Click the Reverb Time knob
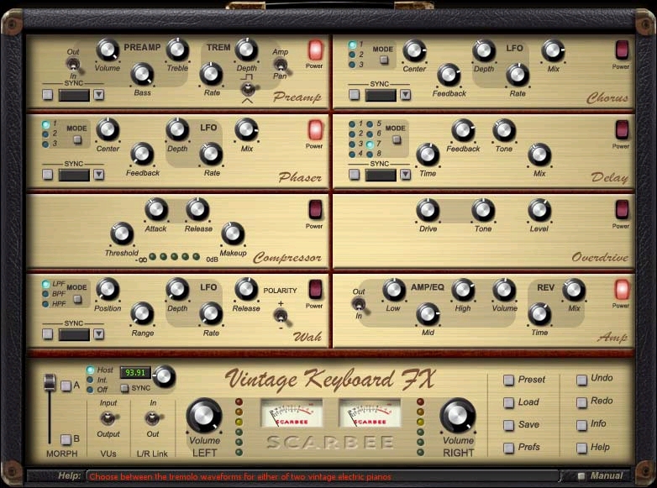The width and height of the screenshot is (657, 488). coord(539,315)
